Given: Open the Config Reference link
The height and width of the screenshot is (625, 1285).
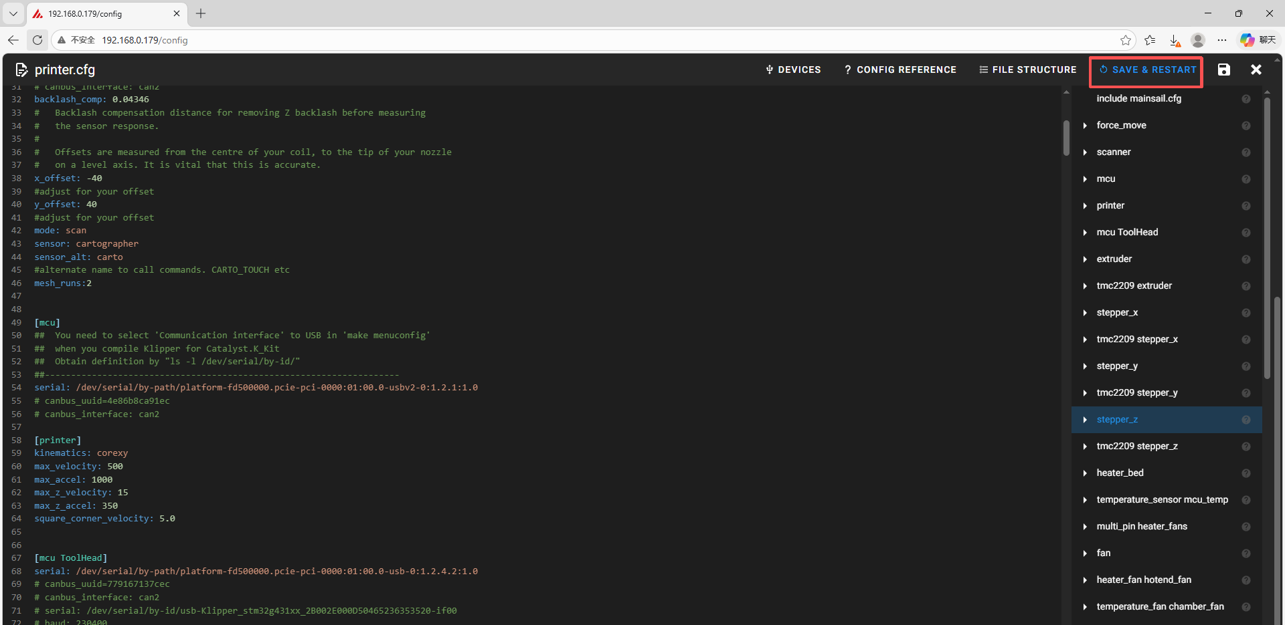Looking at the screenshot, I should (x=900, y=70).
